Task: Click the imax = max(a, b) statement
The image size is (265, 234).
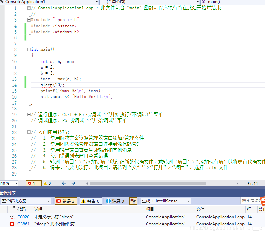Action: point(61,79)
